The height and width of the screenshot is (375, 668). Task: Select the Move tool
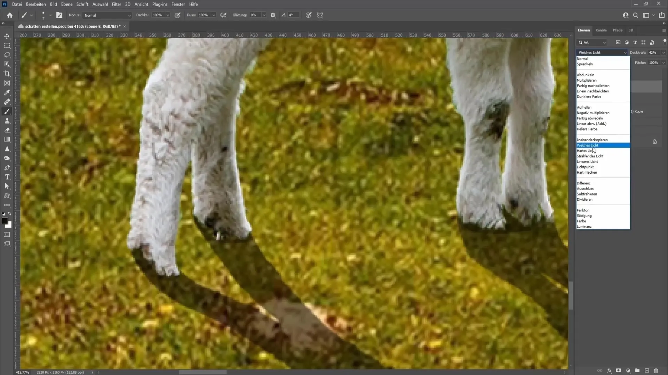click(7, 36)
